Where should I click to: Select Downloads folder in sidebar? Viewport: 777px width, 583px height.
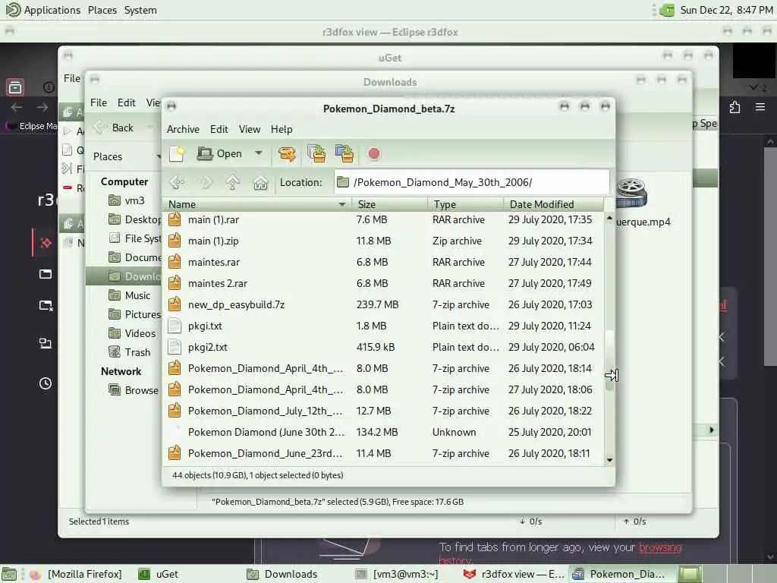tap(124, 276)
